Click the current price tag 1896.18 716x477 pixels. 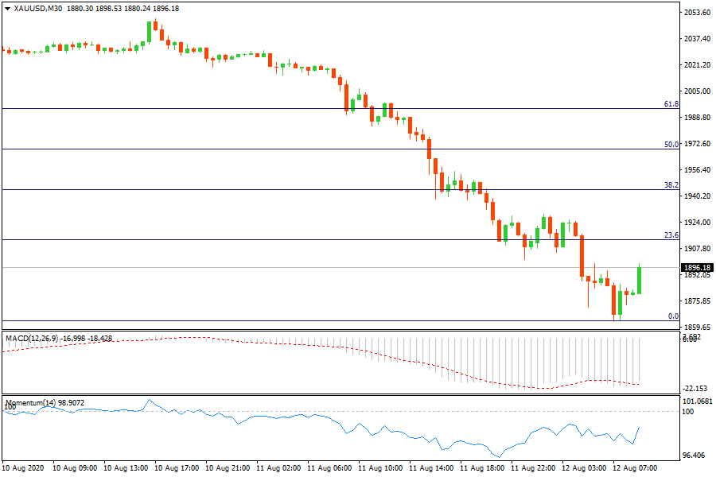(697, 268)
